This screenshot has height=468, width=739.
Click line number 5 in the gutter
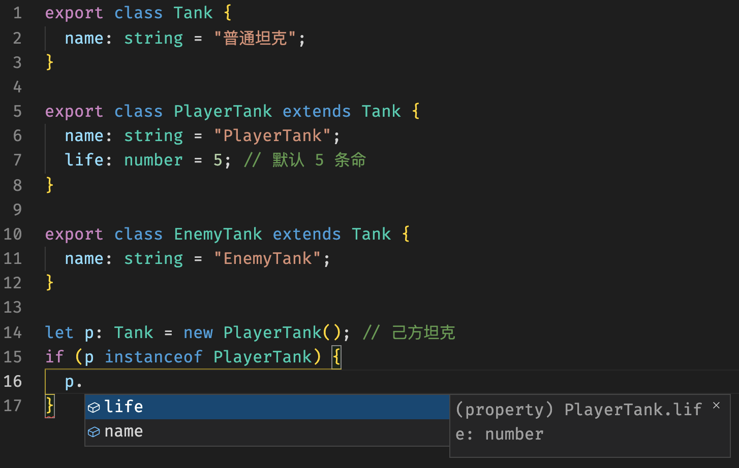tap(17, 111)
